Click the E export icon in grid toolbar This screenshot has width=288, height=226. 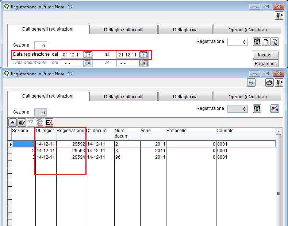pyautogui.click(x=49, y=123)
